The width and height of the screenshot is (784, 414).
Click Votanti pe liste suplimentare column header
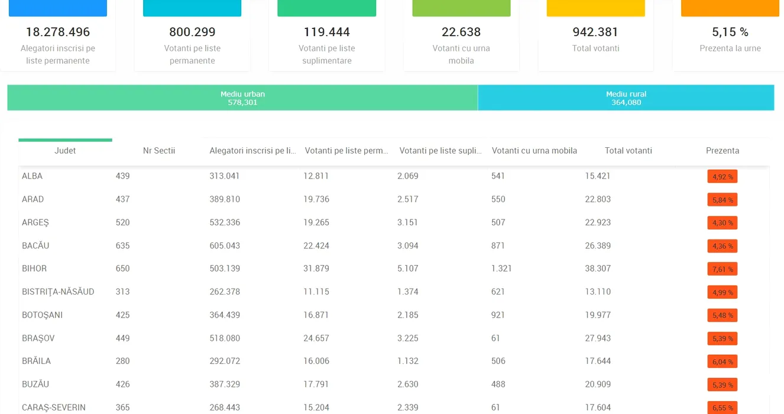[x=440, y=151]
